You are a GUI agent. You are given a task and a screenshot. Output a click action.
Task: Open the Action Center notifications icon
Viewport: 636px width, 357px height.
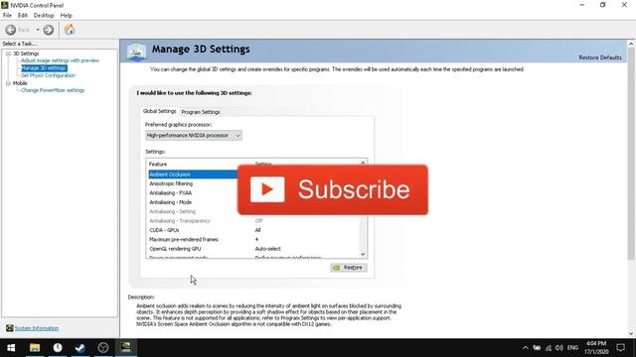620,348
